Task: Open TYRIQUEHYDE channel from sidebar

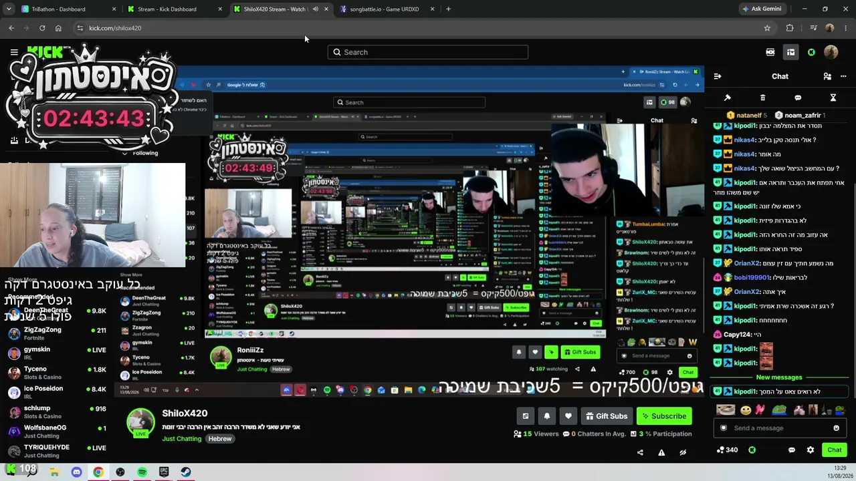Action: point(56,451)
